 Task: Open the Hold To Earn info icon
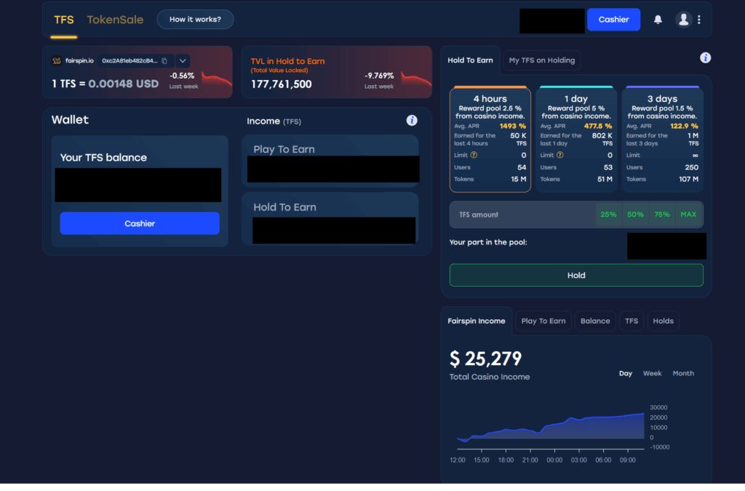pos(705,58)
